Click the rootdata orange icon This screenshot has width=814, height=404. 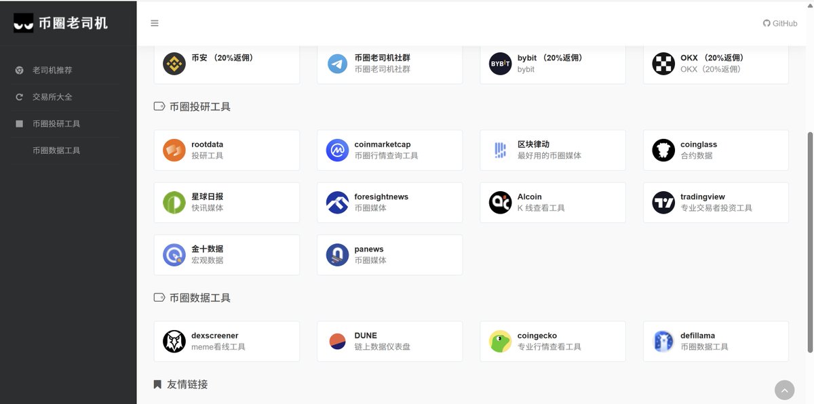coord(174,150)
